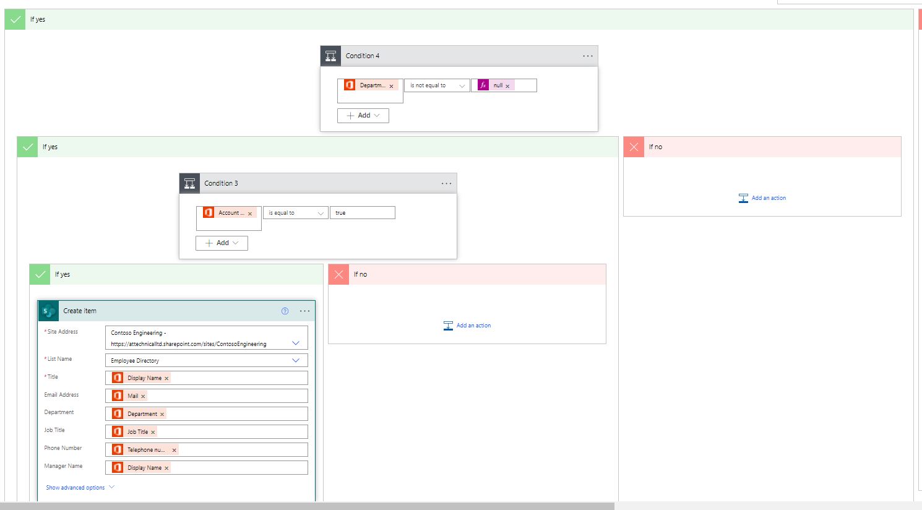This screenshot has height=510, width=922.
Task: Click Office icon on Mail token
Action: 118,395
